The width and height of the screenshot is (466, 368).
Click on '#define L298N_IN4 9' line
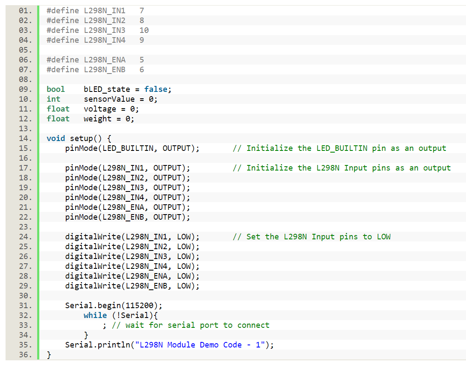tap(95, 40)
